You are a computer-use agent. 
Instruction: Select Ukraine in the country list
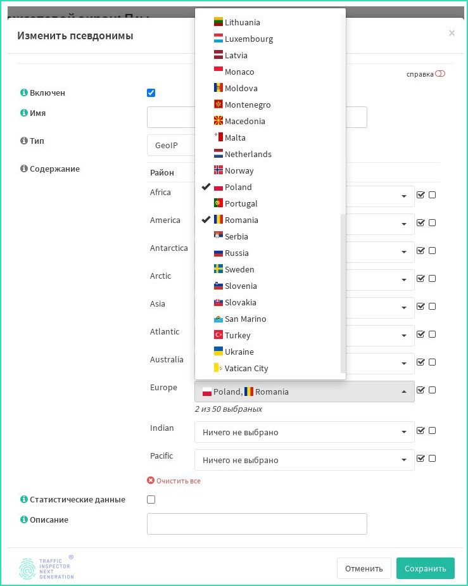[x=268, y=352]
